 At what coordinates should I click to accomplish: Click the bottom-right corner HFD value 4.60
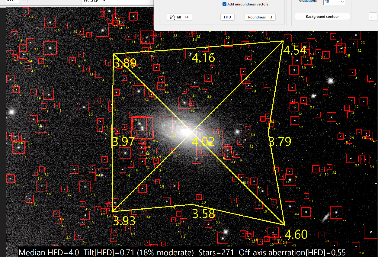296,234
